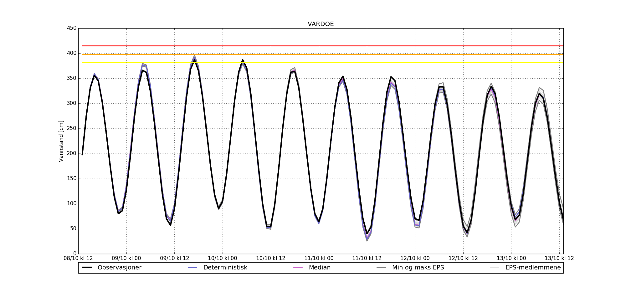The width and height of the screenshot is (626, 282).
Task: Click the 0 y-axis tick label
Action: tap(74, 254)
